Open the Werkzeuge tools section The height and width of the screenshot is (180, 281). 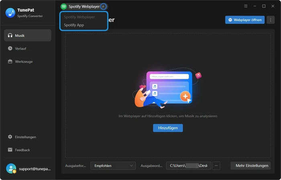[28, 62]
